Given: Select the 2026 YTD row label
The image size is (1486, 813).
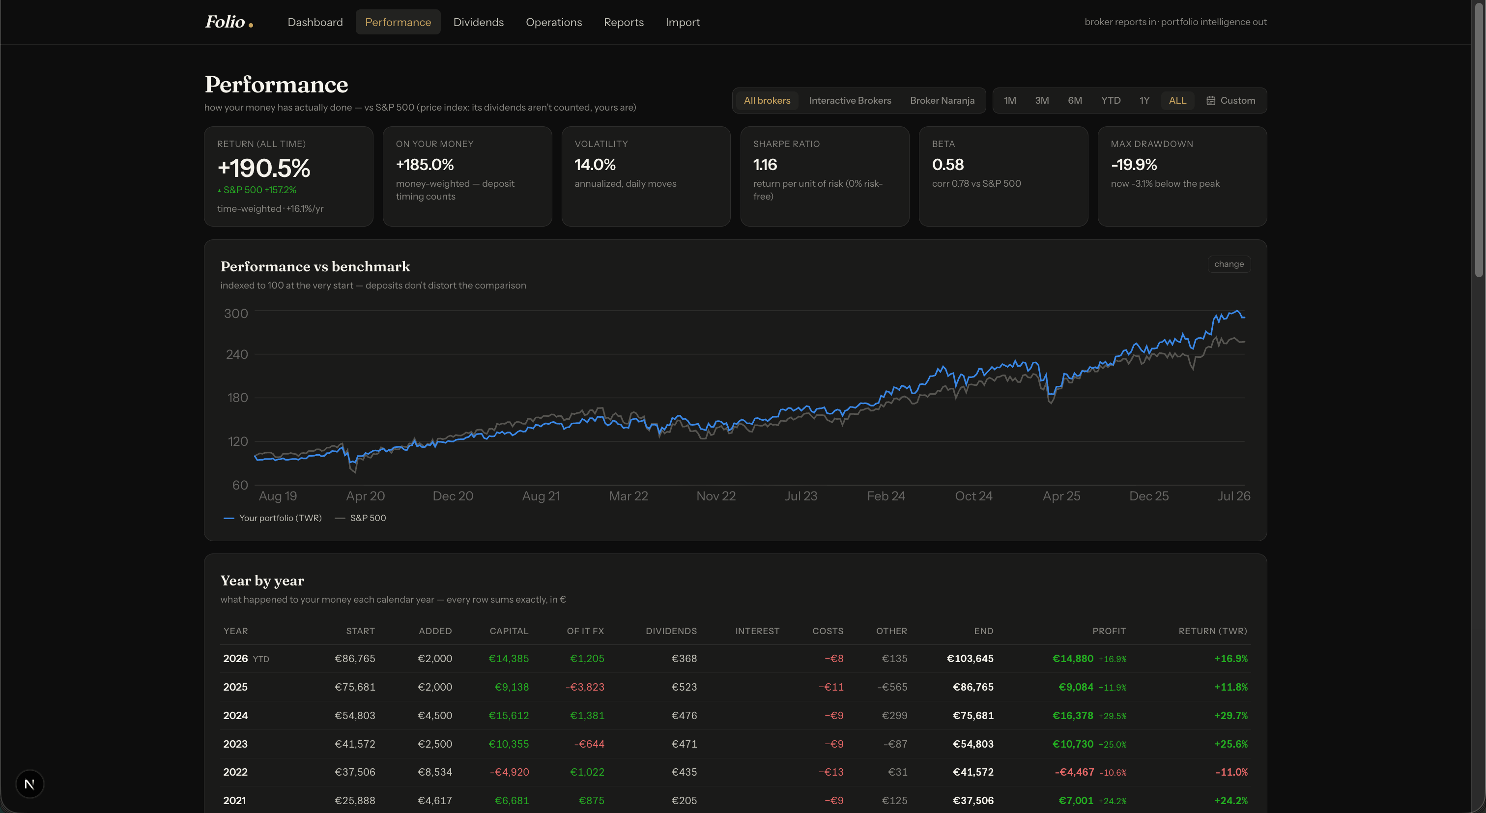Looking at the screenshot, I should tap(246, 659).
